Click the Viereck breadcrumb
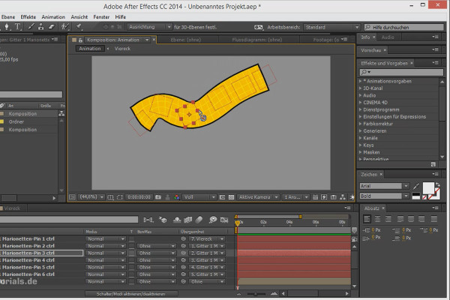 (122, 49)
